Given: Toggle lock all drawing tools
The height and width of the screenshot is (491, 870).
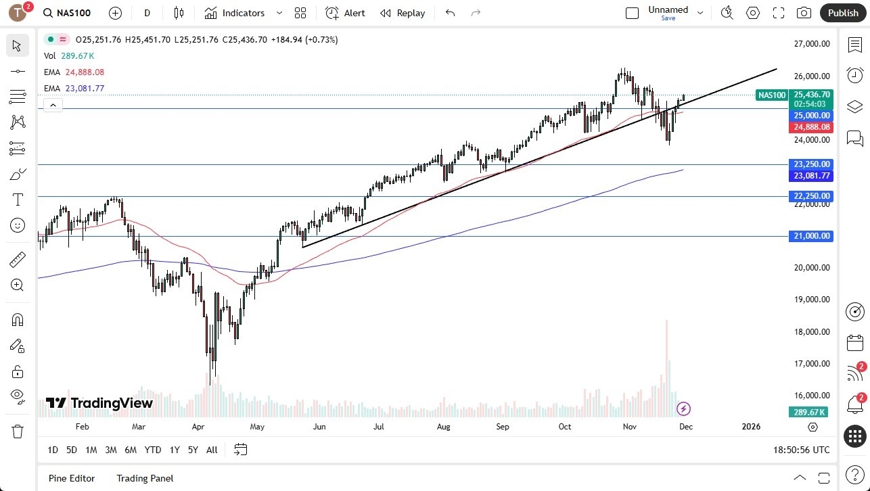Looking at the screenshot, I should (17, 371).
